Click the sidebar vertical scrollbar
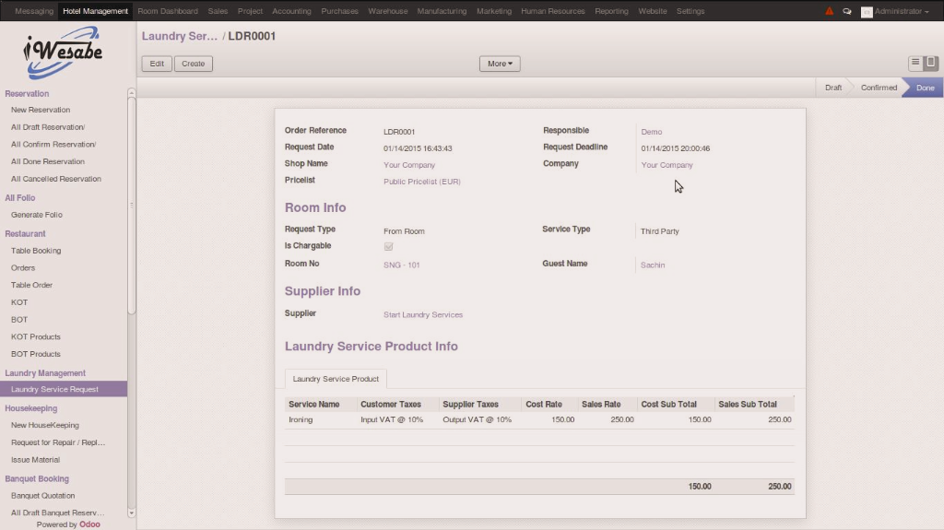 tap(132, 203)
